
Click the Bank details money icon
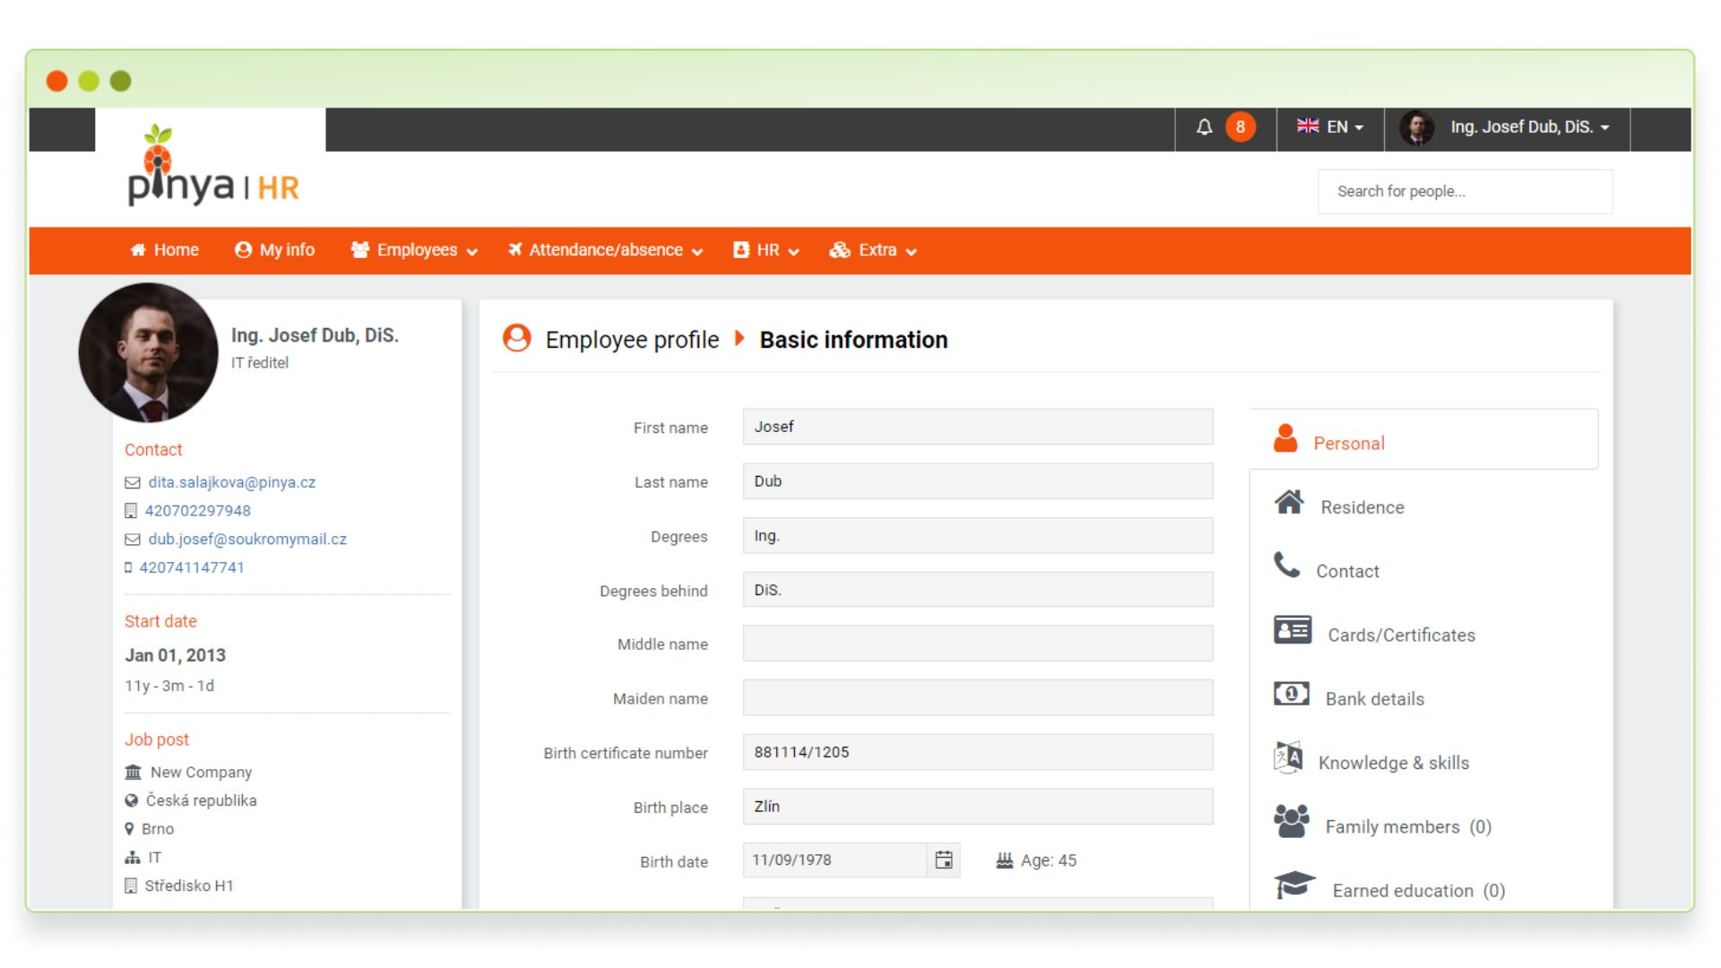(x=1291, y=694)
